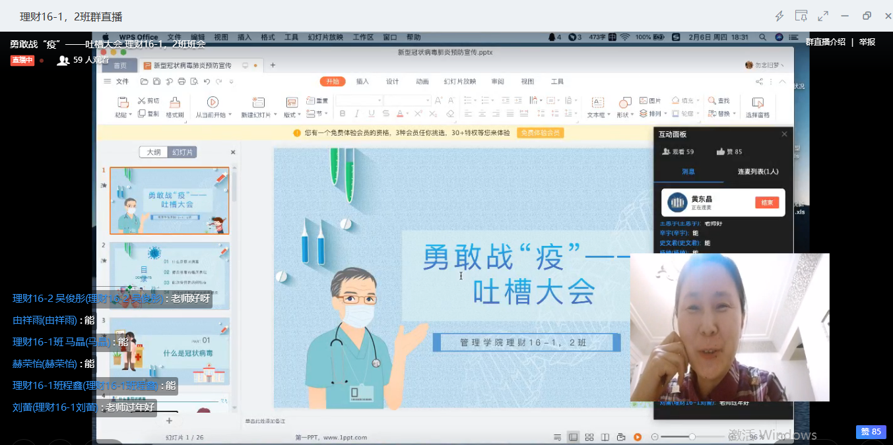Open the font name dropdown

click(x=380, y=101)
